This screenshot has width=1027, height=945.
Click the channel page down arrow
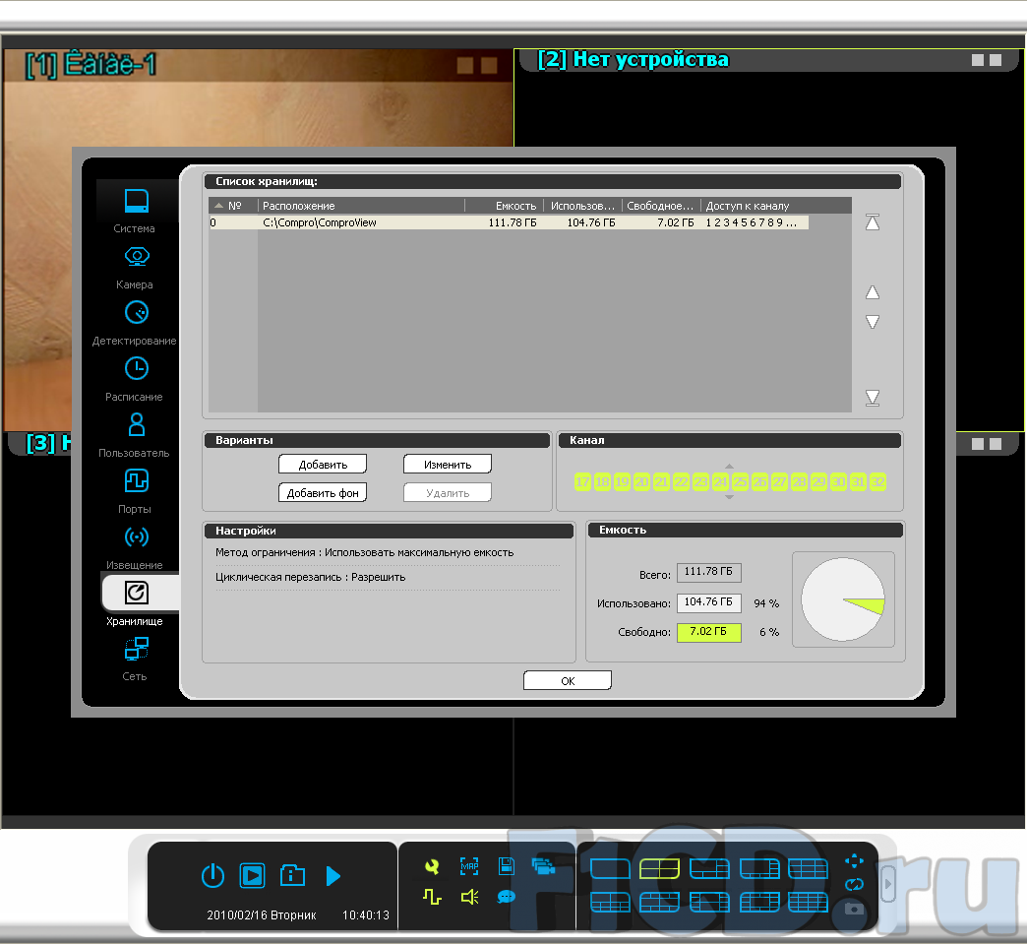click(x=730, y=497)
